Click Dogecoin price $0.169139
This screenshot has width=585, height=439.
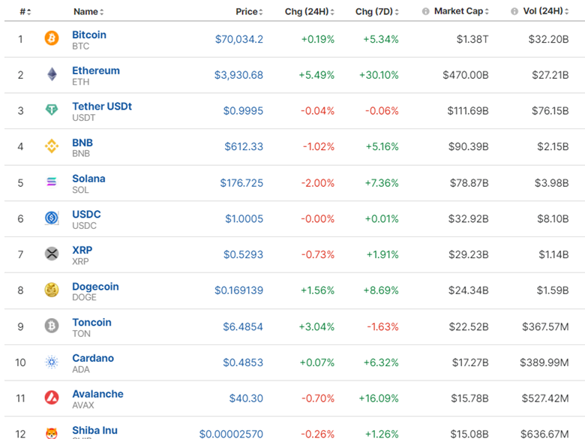click(238, 290)
